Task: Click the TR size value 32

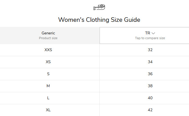Action: click(x=150, y=50)
